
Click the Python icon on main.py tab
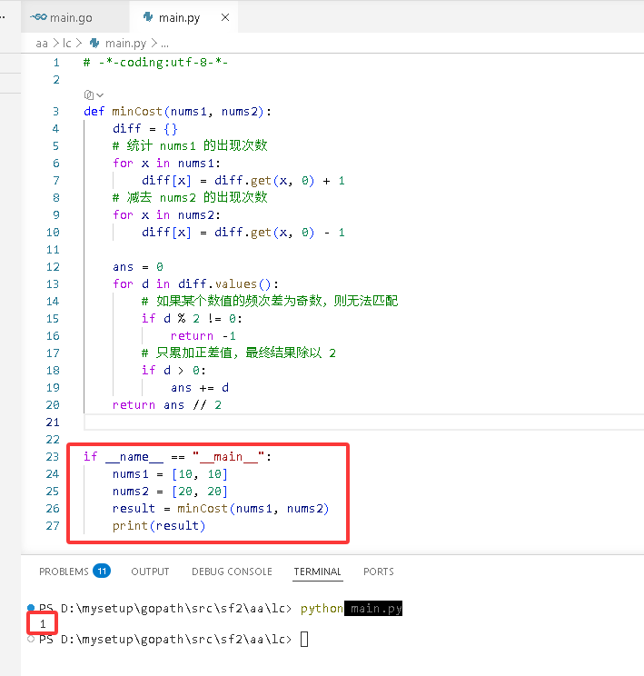pyautogui.click(x=148, y=17)
